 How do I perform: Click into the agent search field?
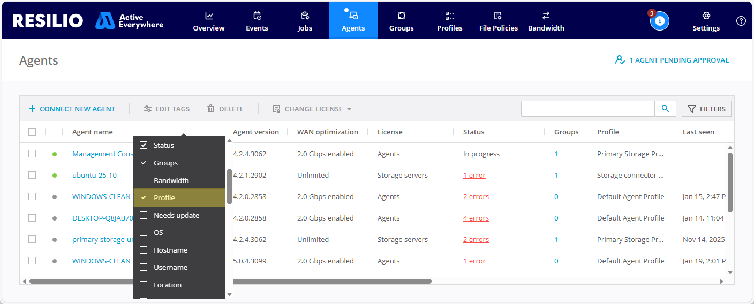[x=587, y=109]
